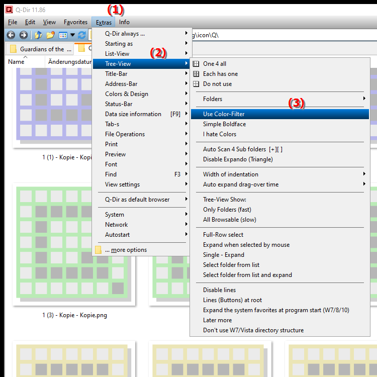Sort by the Name column header

[17, 62]
